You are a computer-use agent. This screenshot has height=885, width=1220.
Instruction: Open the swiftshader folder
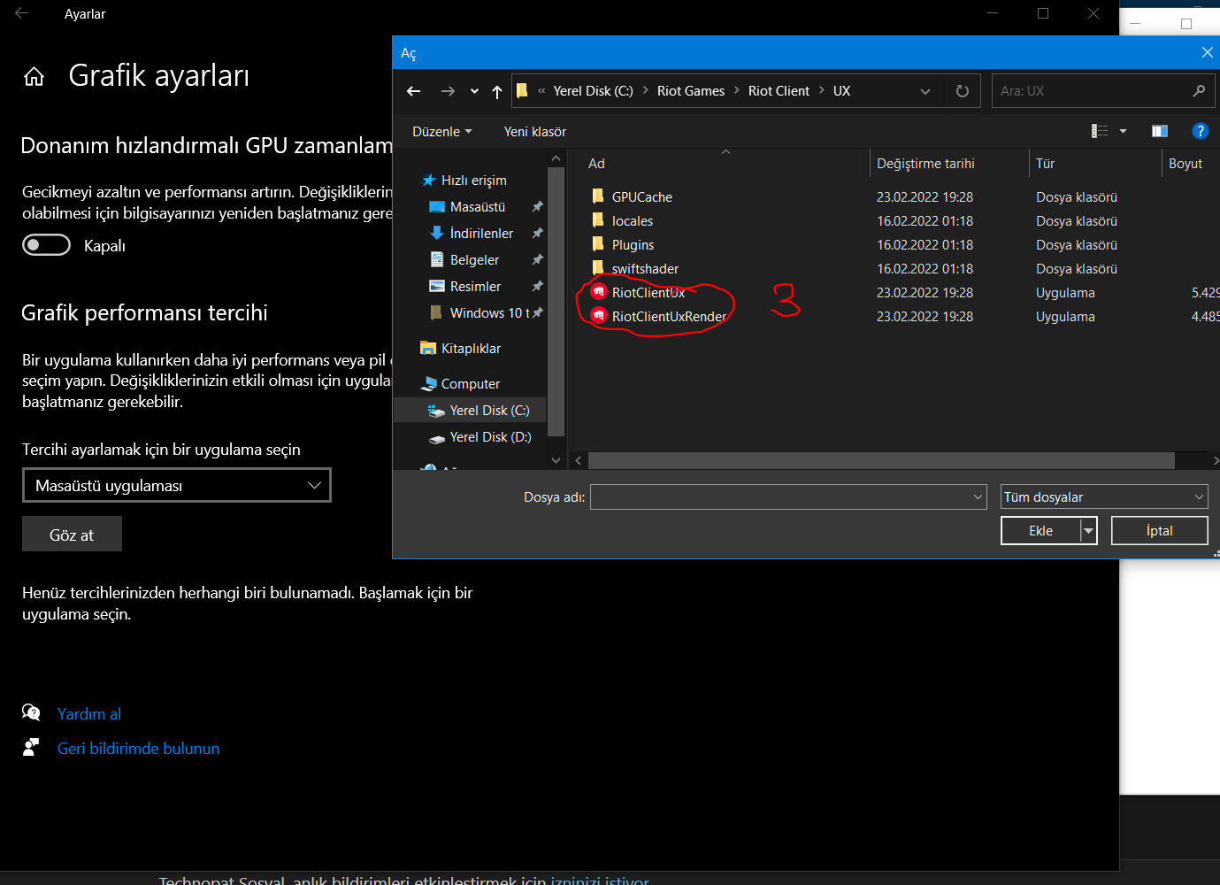point(645,269)
